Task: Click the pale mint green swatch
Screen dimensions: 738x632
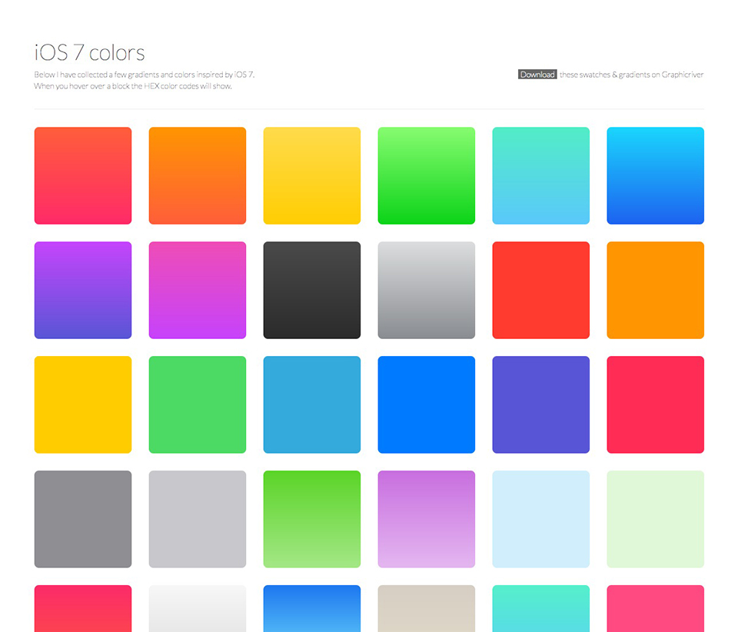Action: point(655,519)
